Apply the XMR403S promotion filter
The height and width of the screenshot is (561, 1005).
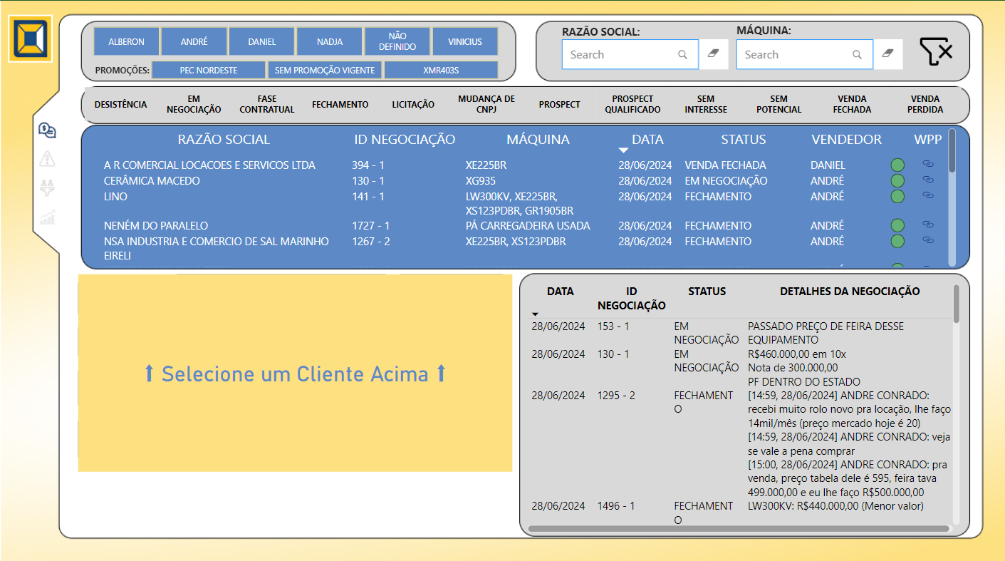tap(440, 70)
